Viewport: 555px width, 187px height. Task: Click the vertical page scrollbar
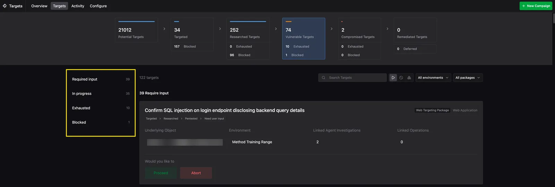[554, 18]
